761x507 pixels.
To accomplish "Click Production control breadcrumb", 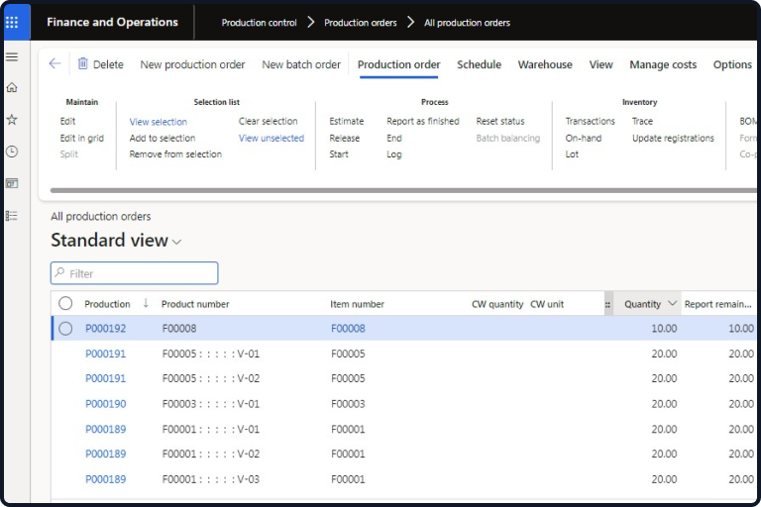I will [x=260, y=23].
